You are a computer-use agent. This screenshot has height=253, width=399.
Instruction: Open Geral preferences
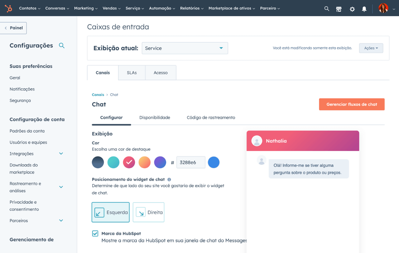[x=15, y=78]
